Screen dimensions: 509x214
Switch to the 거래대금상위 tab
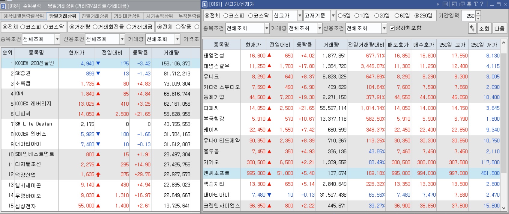127,16
